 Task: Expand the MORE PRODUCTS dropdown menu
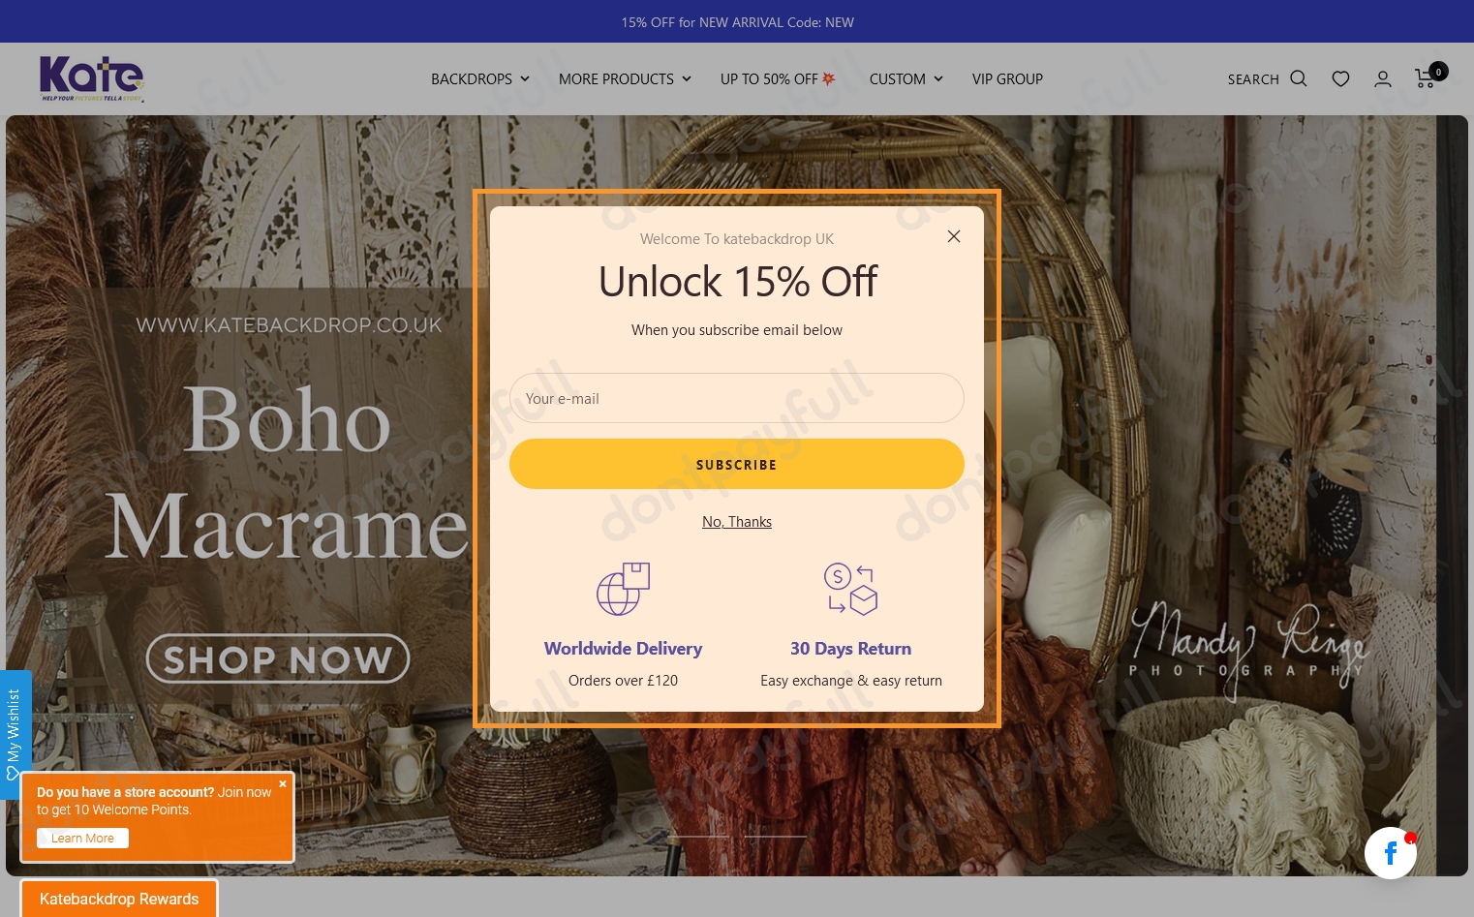click(625, 79)
